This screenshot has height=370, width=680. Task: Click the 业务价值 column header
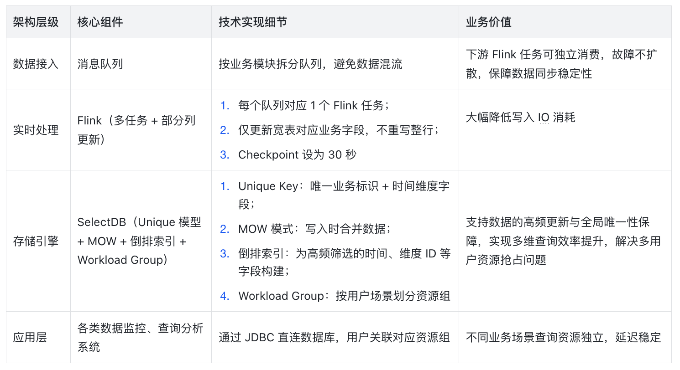488,22
